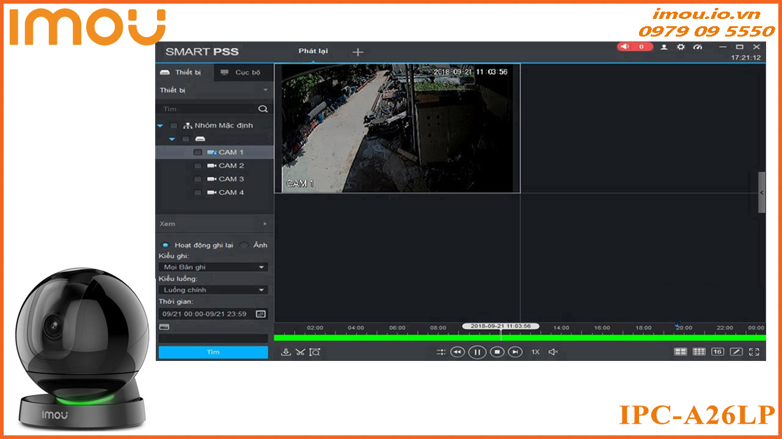This screenshot has width=782, height=439.
Task: Check the CAM 2 checkbox
Action: (x=197, y=165)
